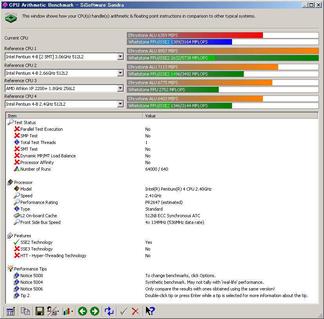Click the info icon beside Notice 5008
This screenshot has height=319, width=324.
(16, 276)
